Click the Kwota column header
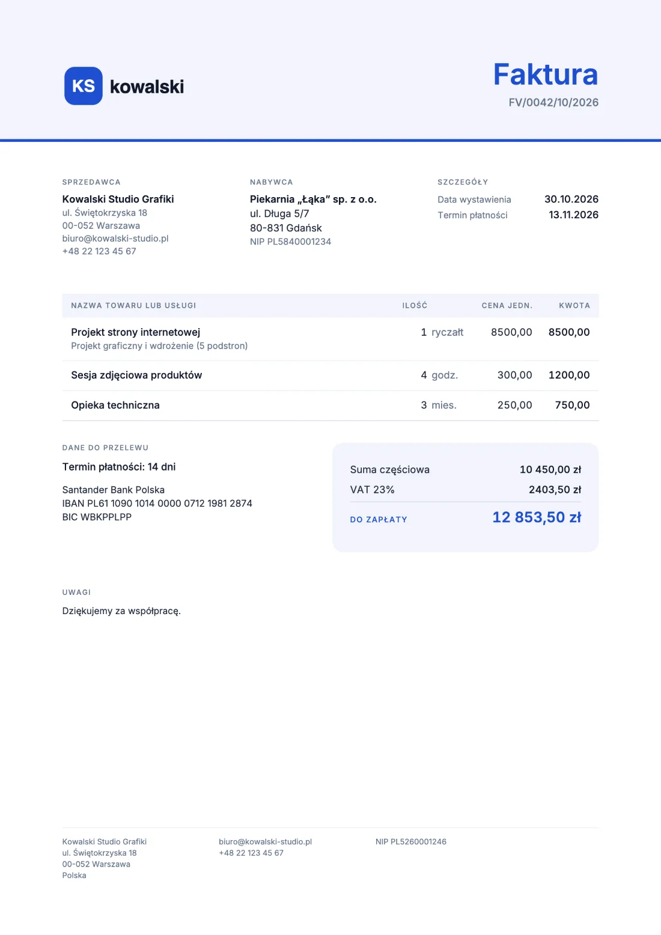The width and height of the screenshot is (661, 935). [x=574, y=305]
